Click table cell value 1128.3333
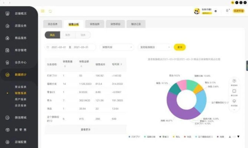 pyautogui.click(x=85, y=84)
